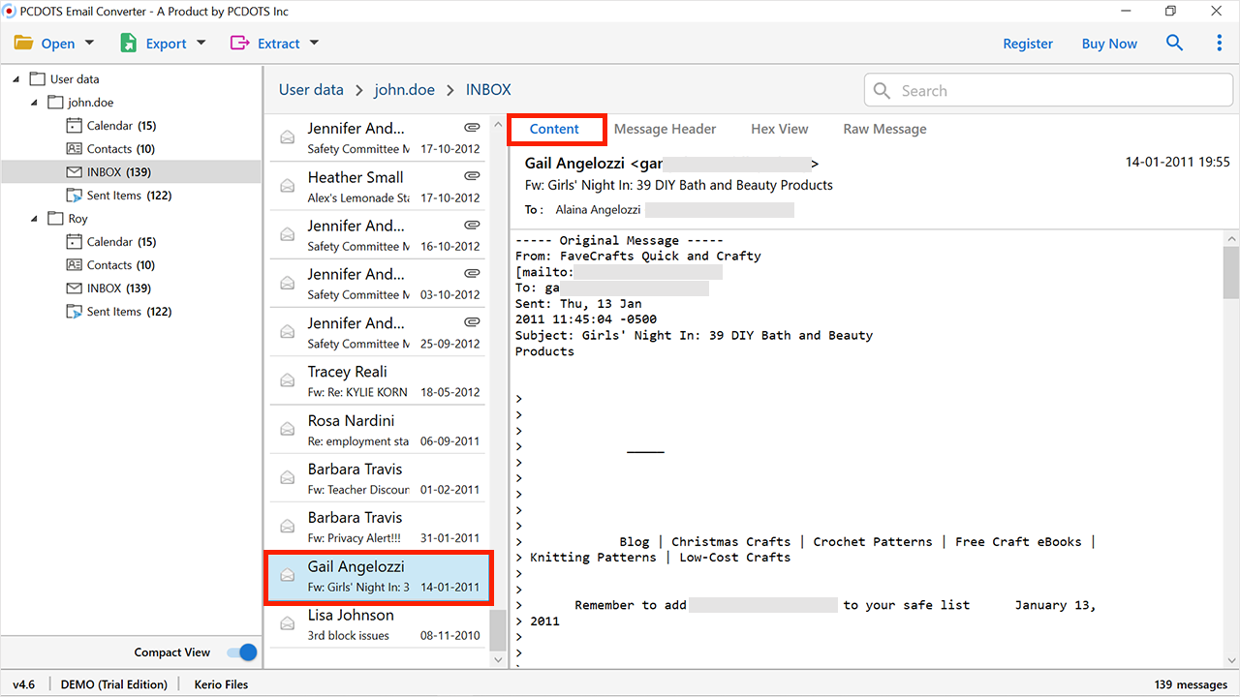This screenshot has width=1240, height=697.
Task: Switch to the Raw Message tab
Action: coord(884,129)
